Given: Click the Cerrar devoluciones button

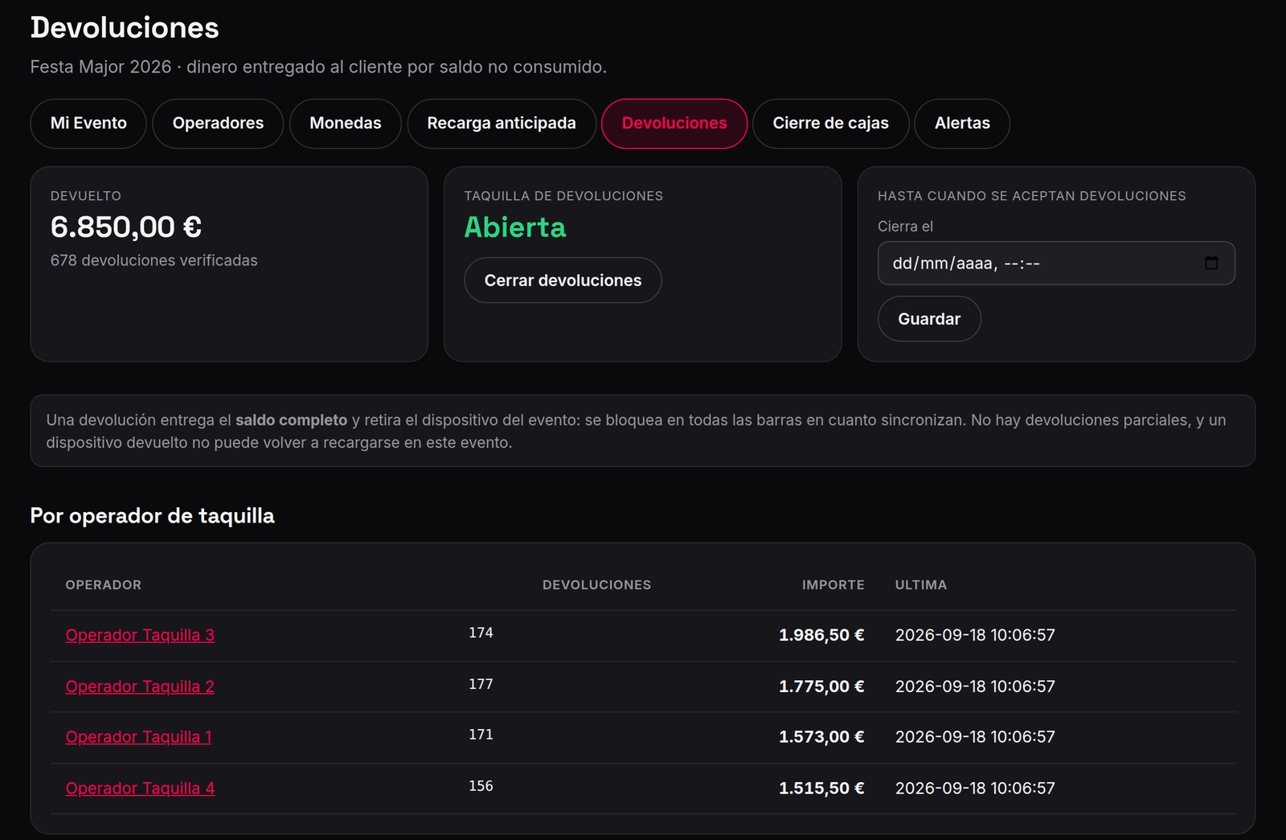Looking at the screenshot, I should pos(563,280).
